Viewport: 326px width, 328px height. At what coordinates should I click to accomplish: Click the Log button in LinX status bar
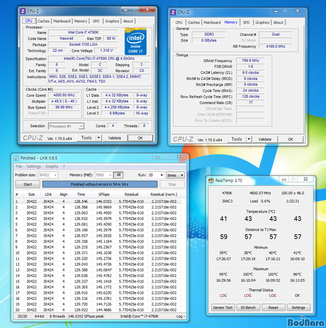pos(179,316)
